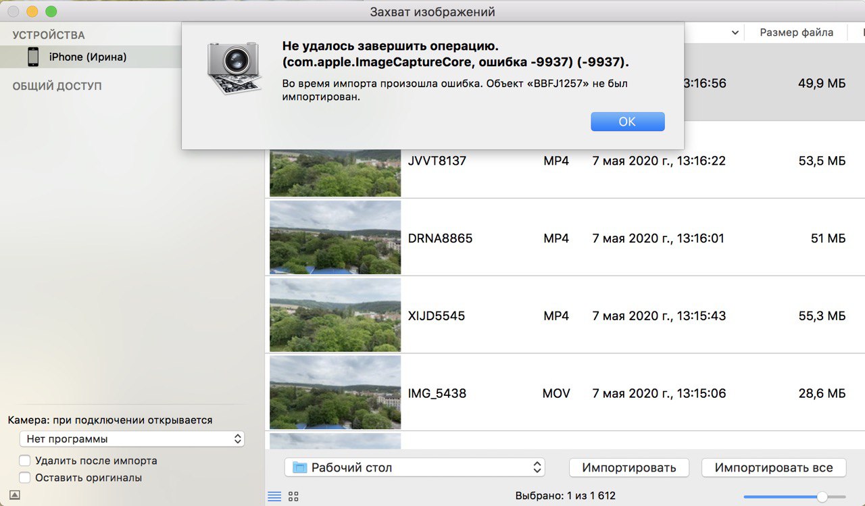Viewport: 865px width, 506px height.
Task: Click 'УСТРОЙСТВА' sidebar section header
Action: tap(49, 35)
